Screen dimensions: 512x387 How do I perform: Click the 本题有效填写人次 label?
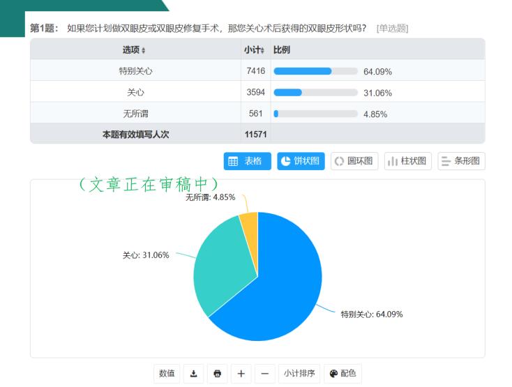135,135
